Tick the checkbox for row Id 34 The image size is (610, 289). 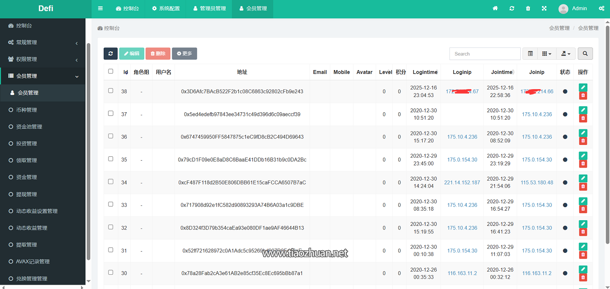(x=111, y=181)
